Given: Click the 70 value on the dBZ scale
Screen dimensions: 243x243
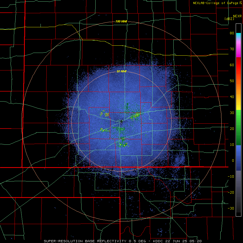Looking at the screenshot, I should [232, 49].
